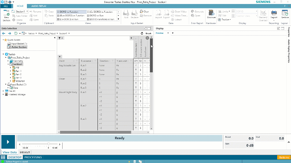This screenshot has height=163, width=291.
Task: Open pivot table settings gear icon
Action: pos(147,38)
